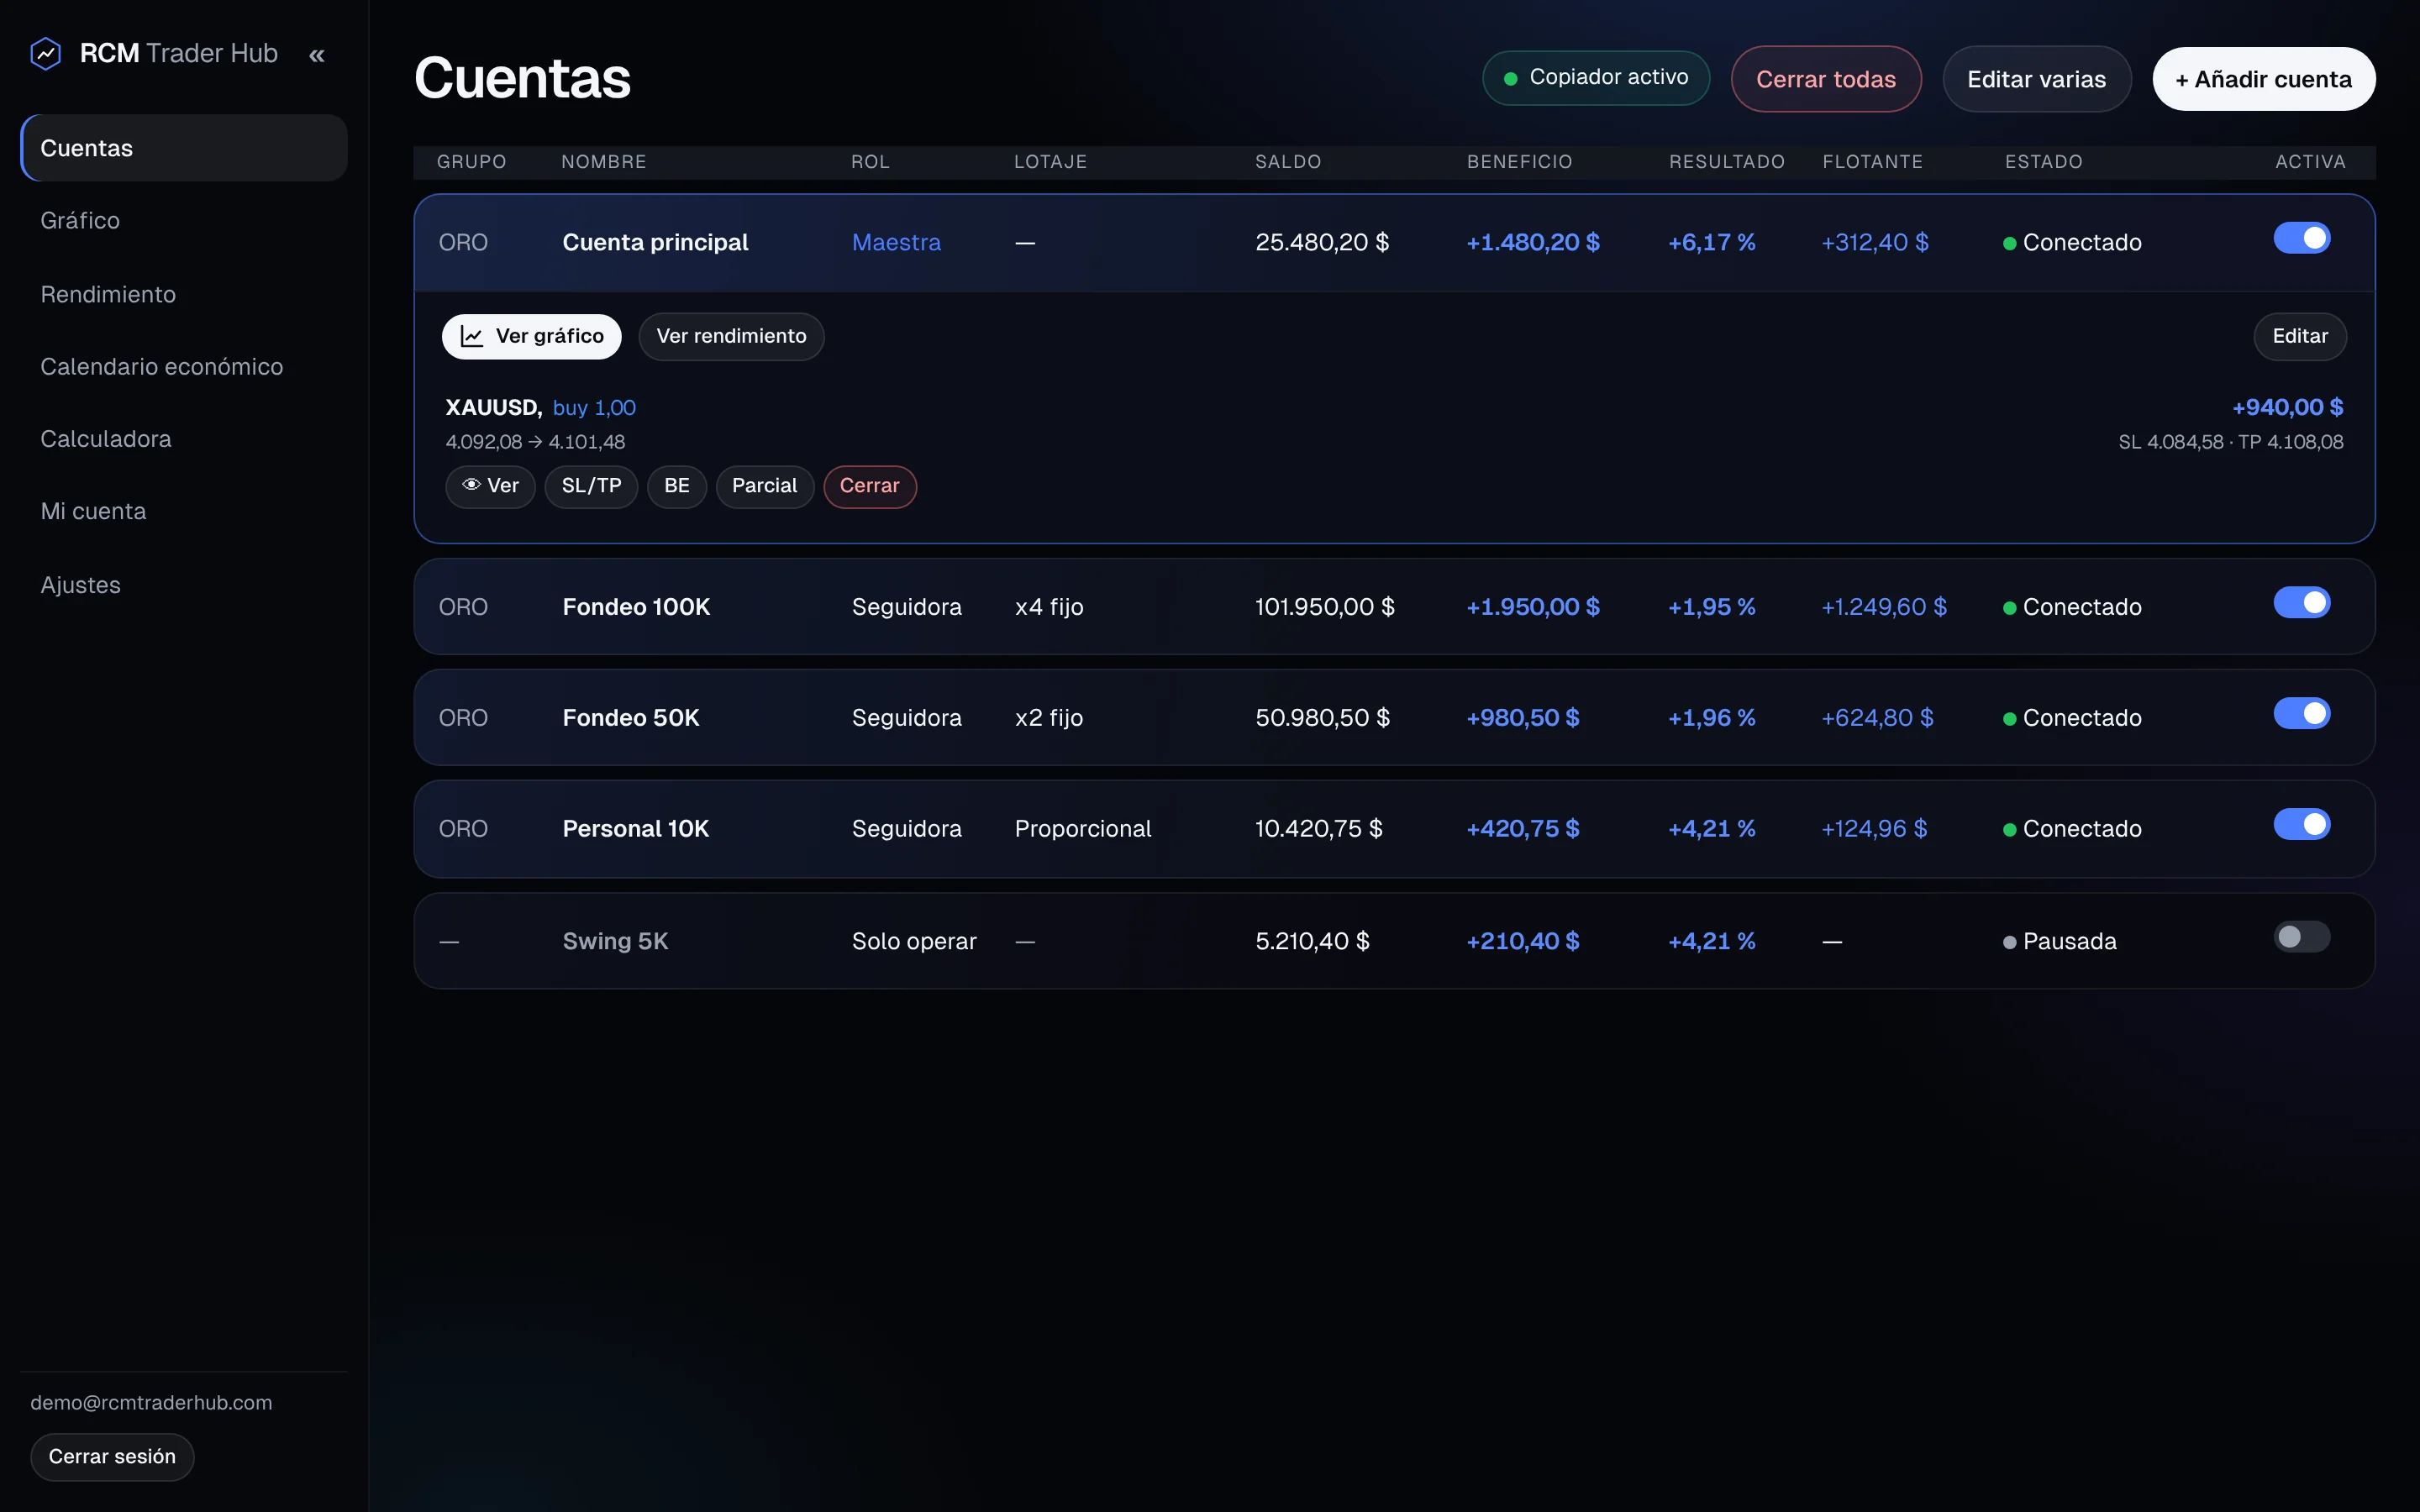Click the Editar varias button

pyautogui.click(x=2036, y=79)
